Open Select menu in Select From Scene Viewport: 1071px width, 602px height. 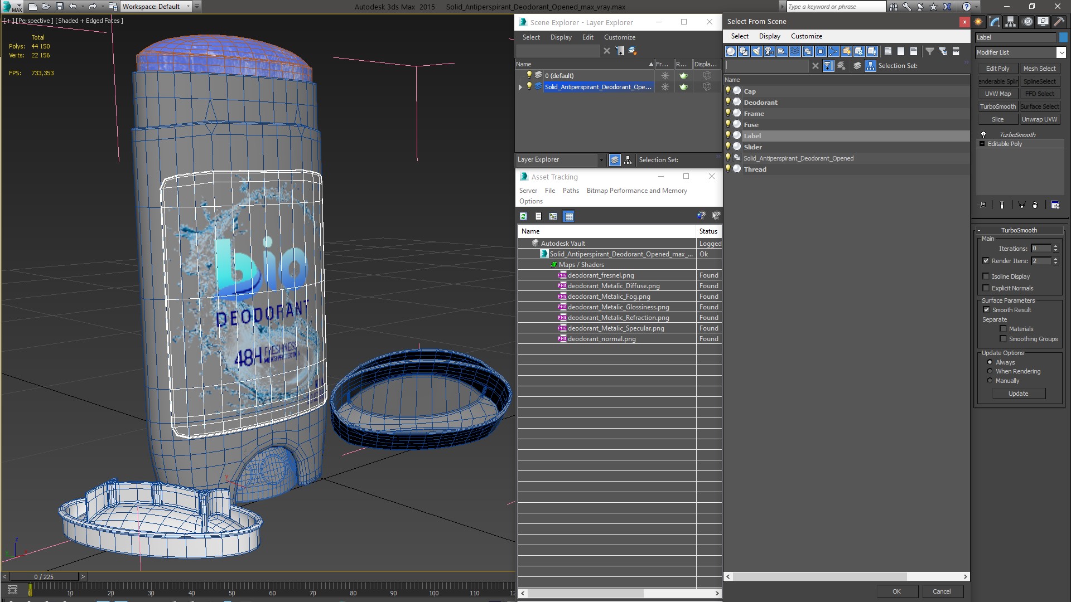click(x=740, y=36)
